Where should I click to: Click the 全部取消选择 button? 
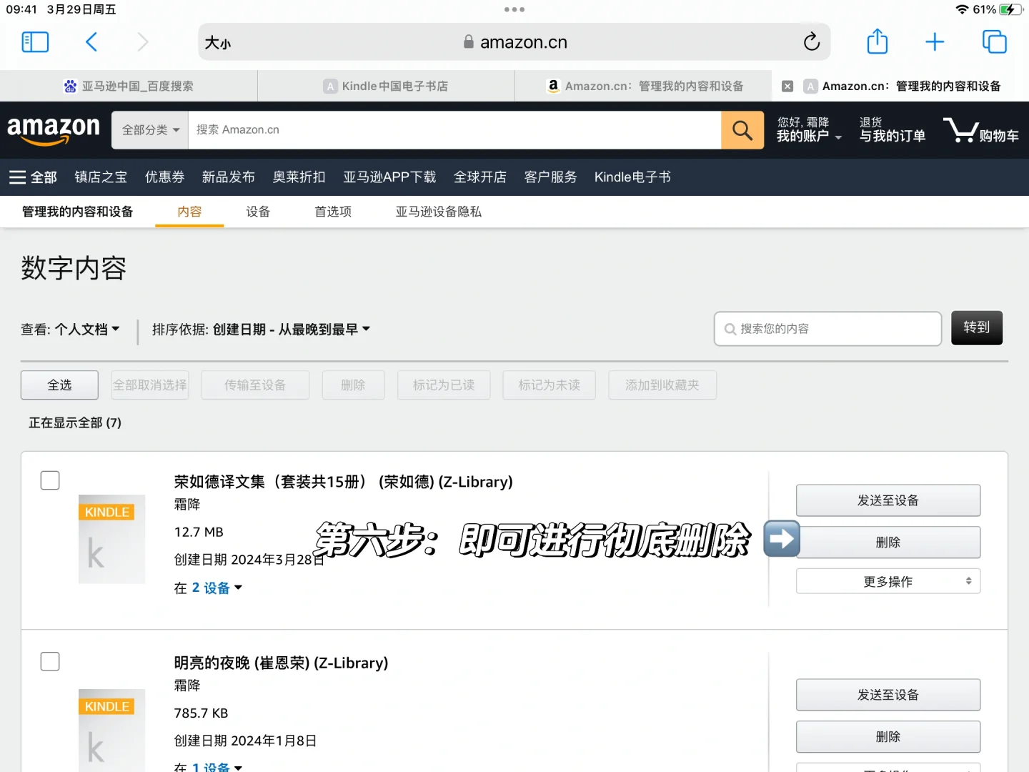[x=150, y=385]
